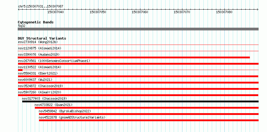The width and height of the screenshot is (267, 132).
Task: Click the 5q32 band label
Action: coord(22,26)
